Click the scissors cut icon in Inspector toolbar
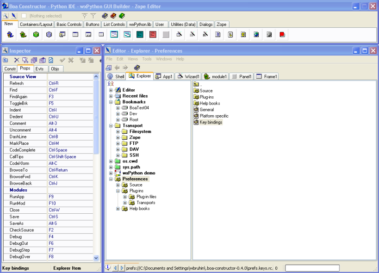Screen dimensions: 379x273 pos(25,60)
